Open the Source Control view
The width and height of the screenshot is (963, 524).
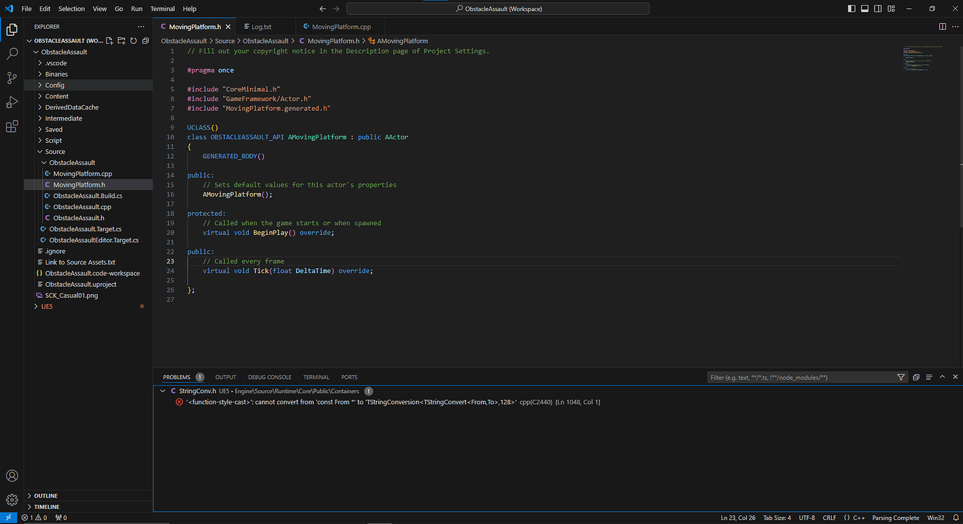12,77
